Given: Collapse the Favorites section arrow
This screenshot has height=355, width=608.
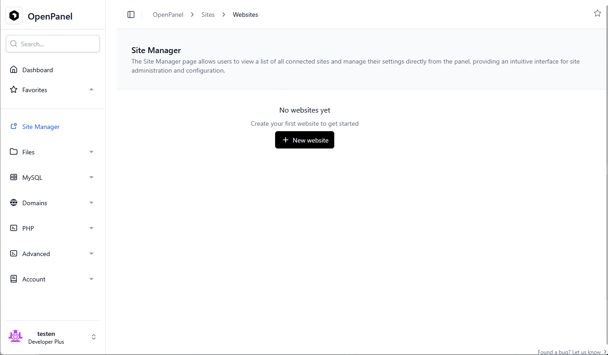Looking at the screenshot, I should coord(91,89).
